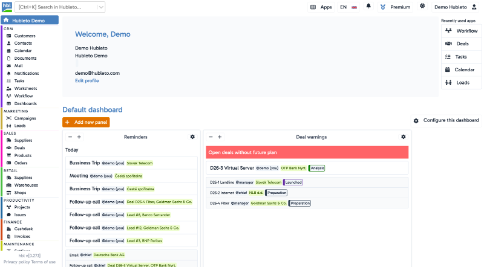Open Email reminder for Deutsche Bank AG
This screenshot has height=267, width=484.
pos(131,255)
